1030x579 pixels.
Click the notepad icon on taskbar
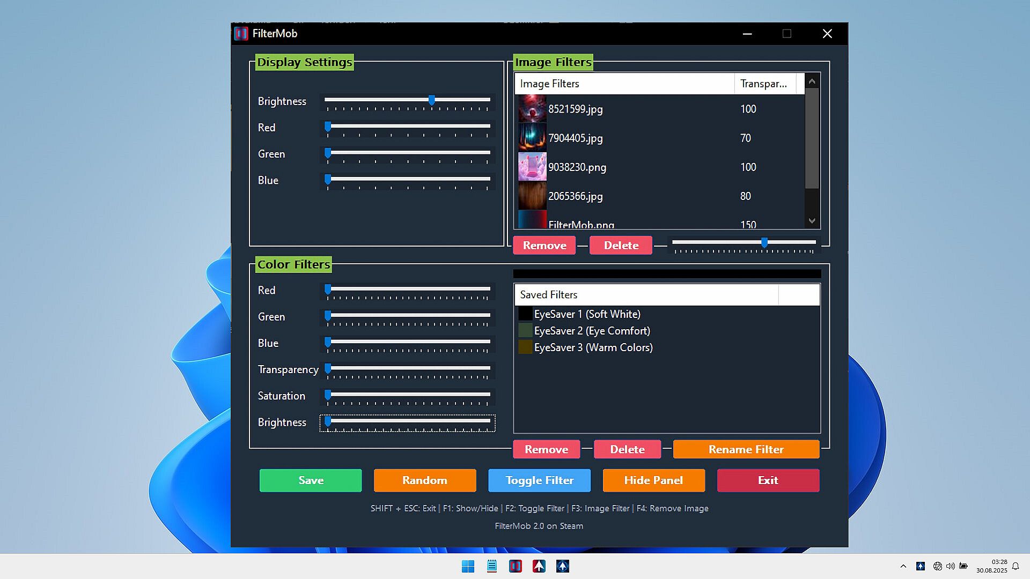pyautogui.click(x=491, y=566)
